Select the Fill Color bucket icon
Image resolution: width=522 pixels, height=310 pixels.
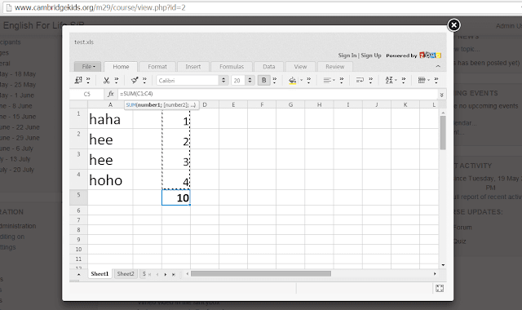point(292,80)
